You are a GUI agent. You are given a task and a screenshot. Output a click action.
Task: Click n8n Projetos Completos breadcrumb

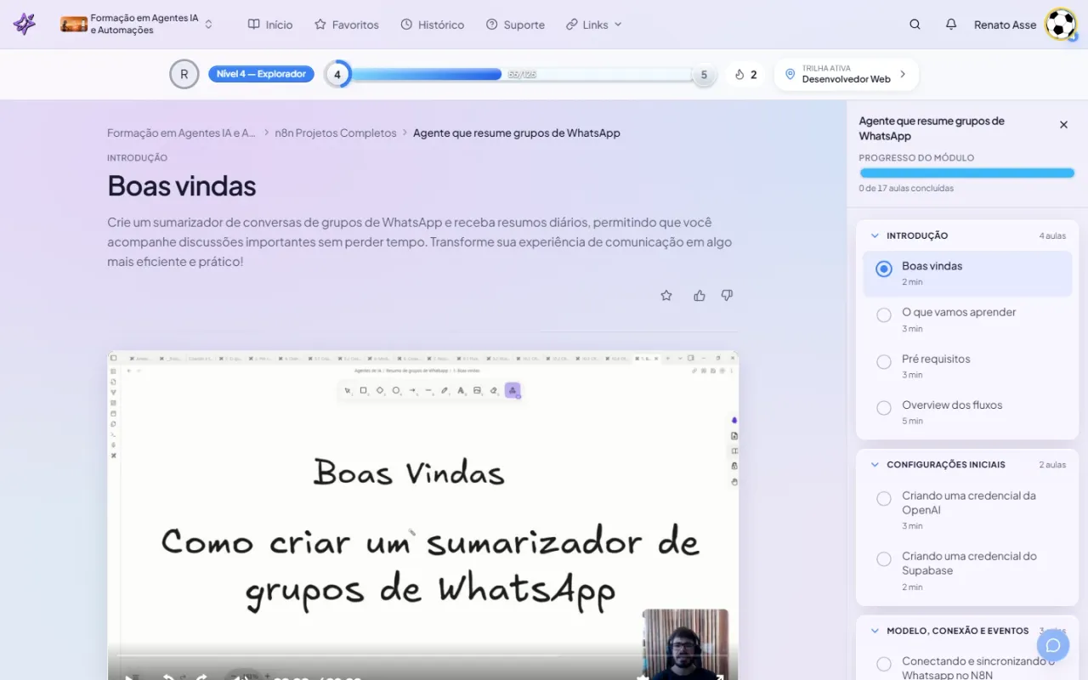click(336, 133)
